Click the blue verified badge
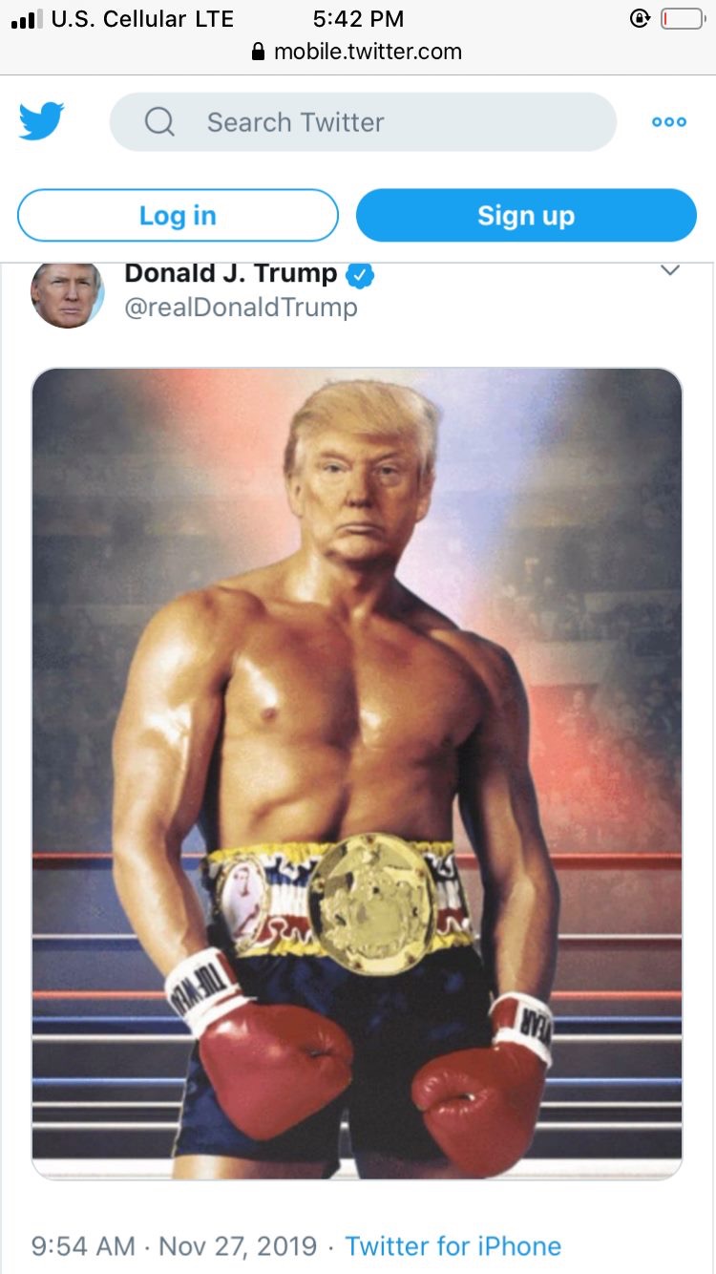The image size is (716, 1274). click(x=360, y=276)
